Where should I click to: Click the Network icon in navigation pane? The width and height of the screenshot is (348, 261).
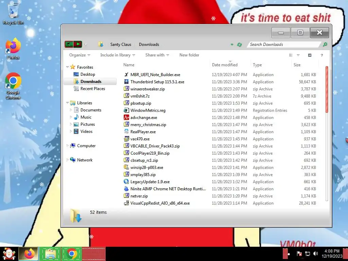tap(73, 160)
